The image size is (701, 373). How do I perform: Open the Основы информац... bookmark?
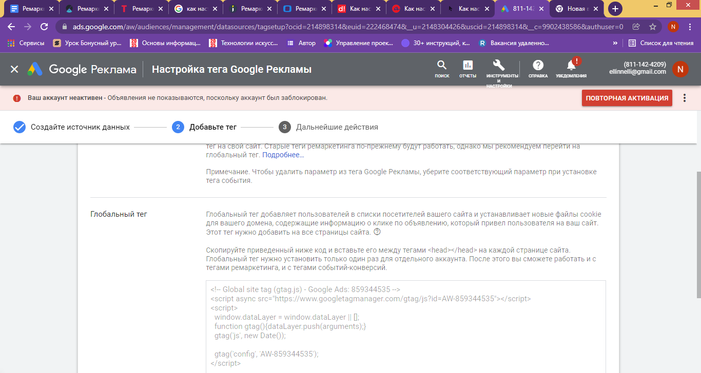pos(165,43)
